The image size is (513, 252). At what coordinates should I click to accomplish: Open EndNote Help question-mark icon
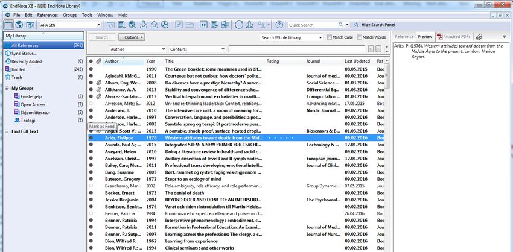click(x=279, y=25)
